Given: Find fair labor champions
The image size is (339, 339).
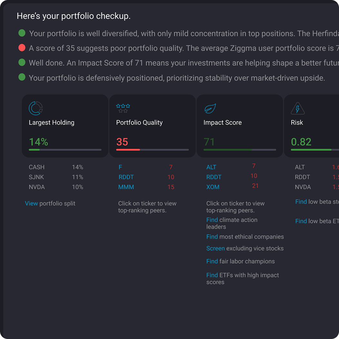Looking at the screenshot, I should pos(212,261).
